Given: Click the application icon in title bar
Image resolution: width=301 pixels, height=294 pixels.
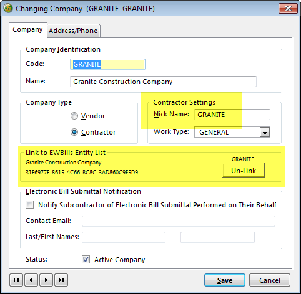Looking at the screenshot, I should click(x=8, y=9).
